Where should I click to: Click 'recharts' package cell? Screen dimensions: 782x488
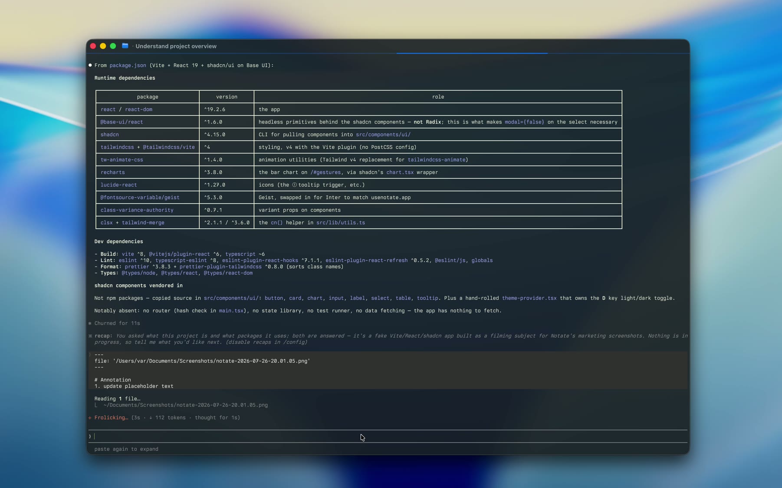click(112, 172)
